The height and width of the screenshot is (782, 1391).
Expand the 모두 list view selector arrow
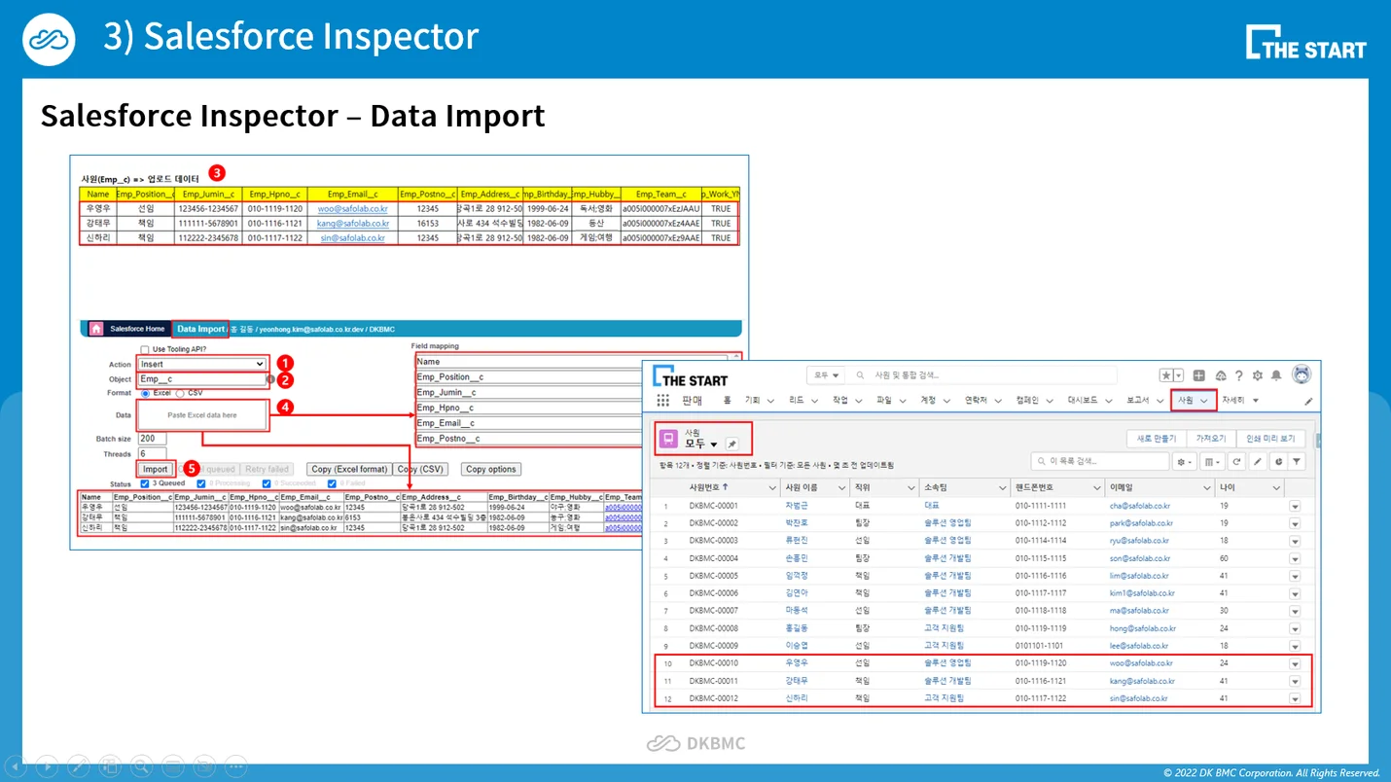pyautogui.click(x=714, y=444)
